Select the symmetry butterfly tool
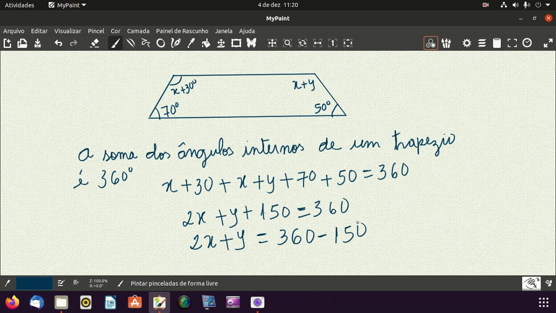The image size is (556, 313). click(252, 43)
